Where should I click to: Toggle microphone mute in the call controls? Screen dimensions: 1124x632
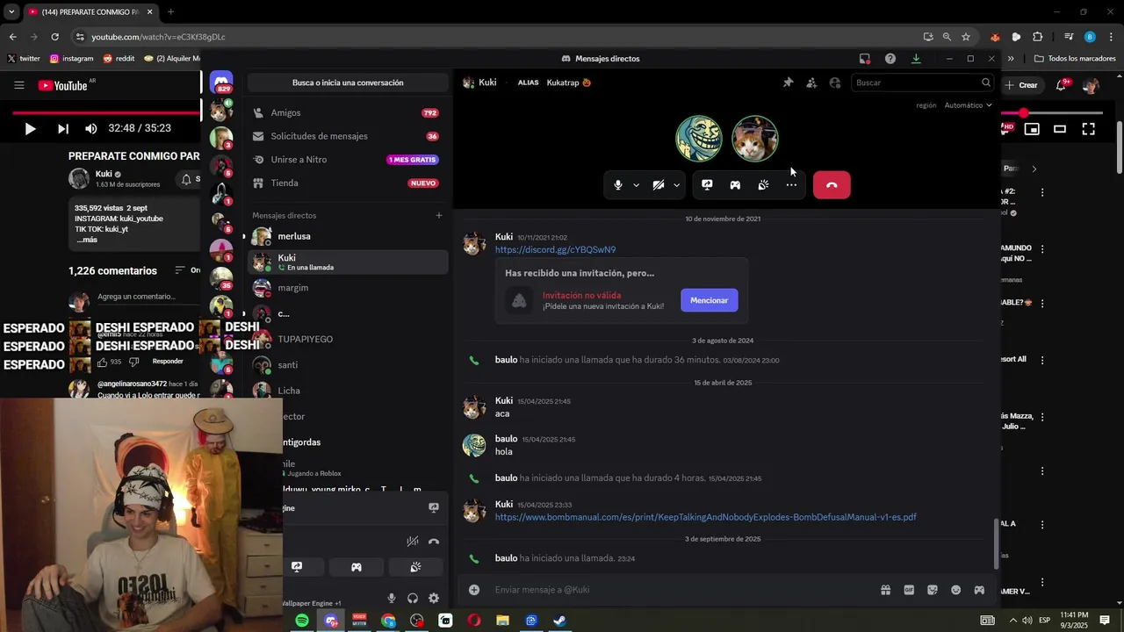[618, 185]
